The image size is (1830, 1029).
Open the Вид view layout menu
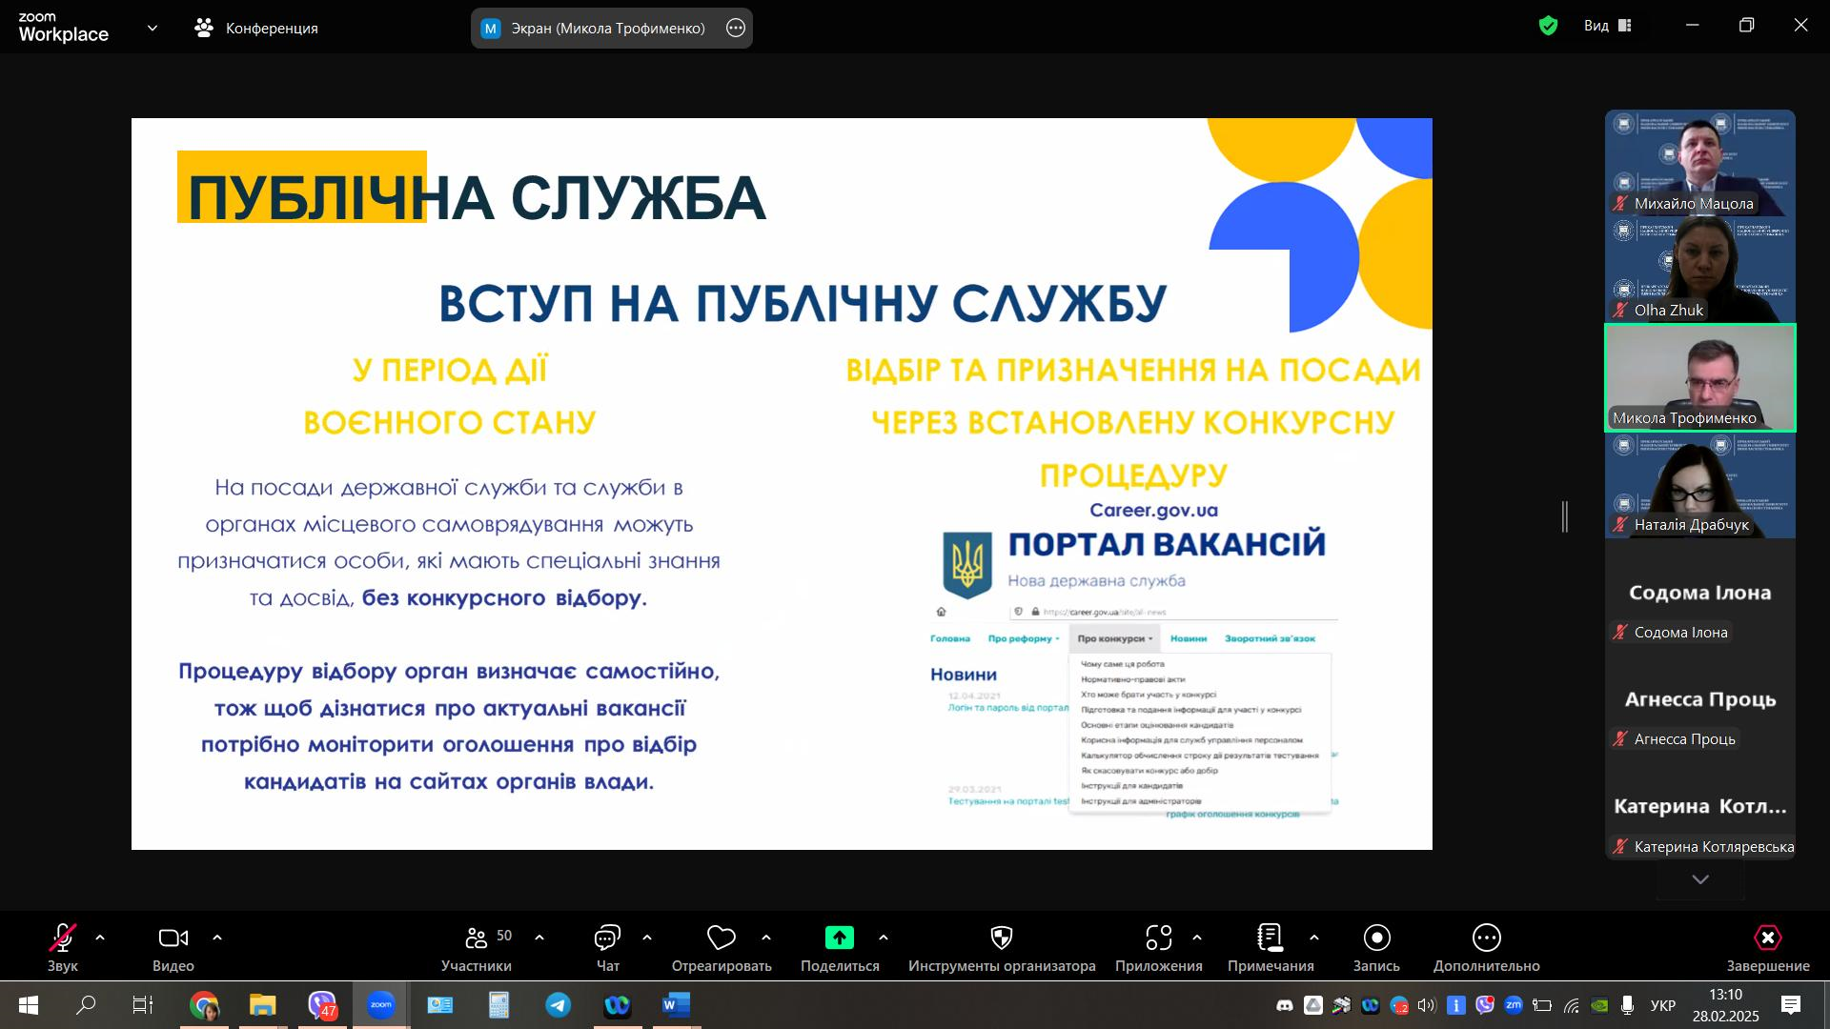point(1608,26)
